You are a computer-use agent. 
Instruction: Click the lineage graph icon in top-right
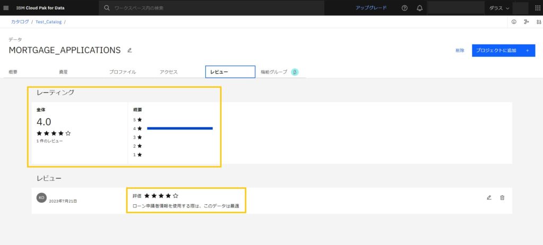pos(527,22)
